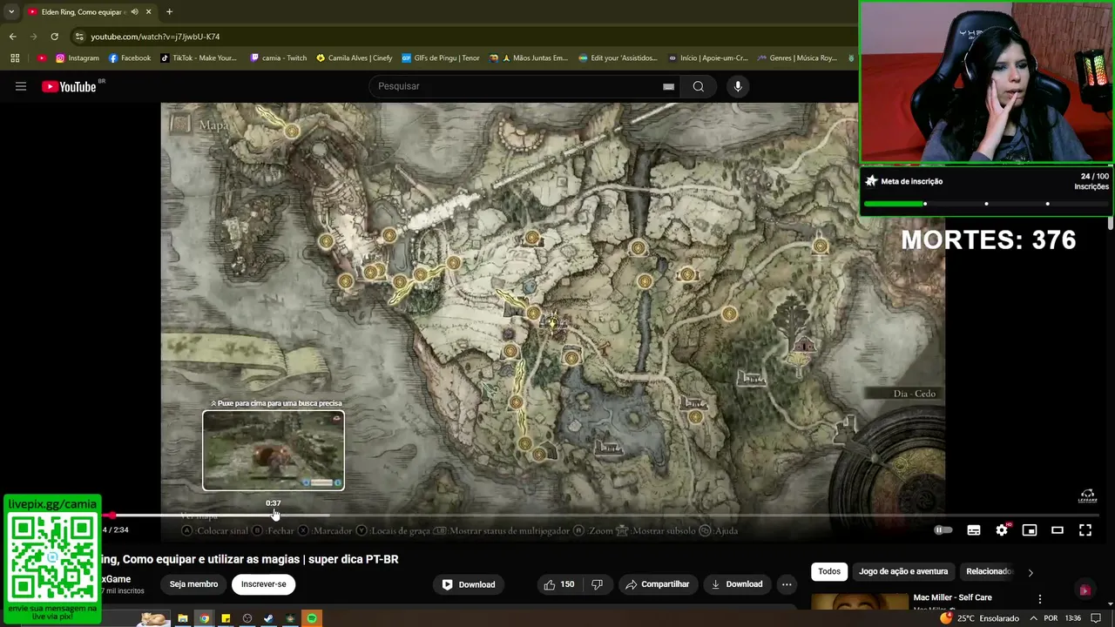Image resolution: width=1115 pixels, height=627 pixels.
Task: Start voice search with the microphone
Action: 738,86
